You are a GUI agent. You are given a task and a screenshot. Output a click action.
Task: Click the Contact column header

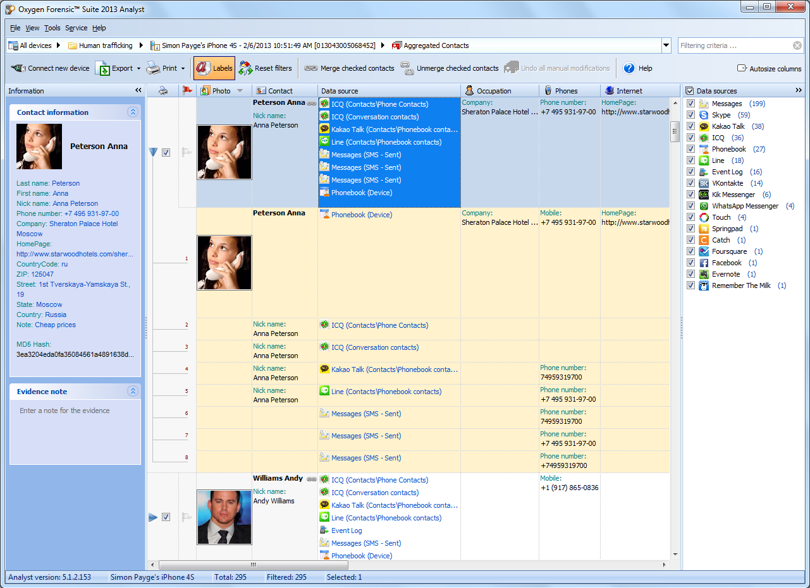(285, 91)
